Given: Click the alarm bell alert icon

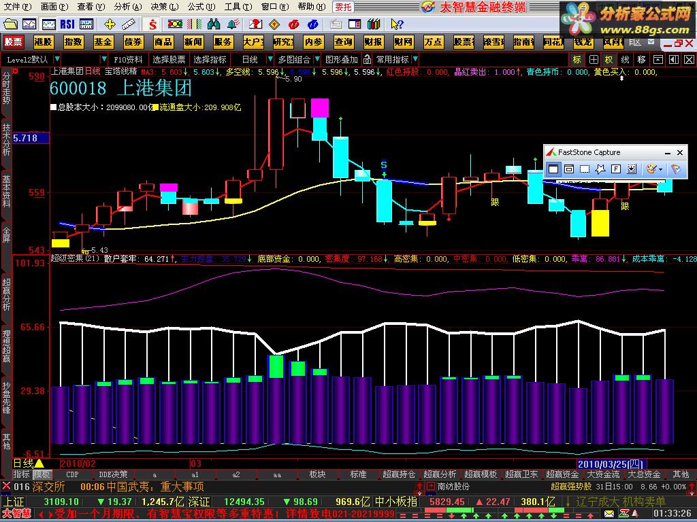Looking at the screenshot, I should click(x=233, y=24).
